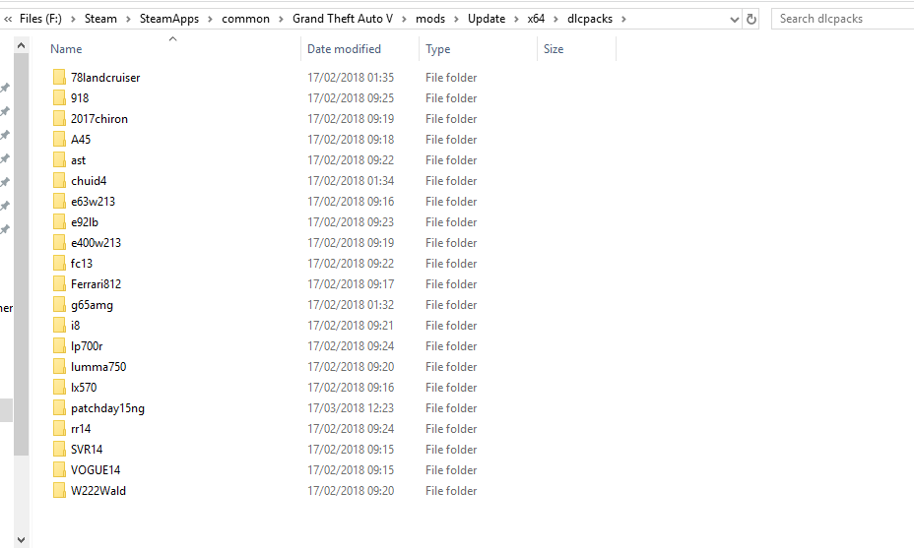
Task: Select the i8 folder icon
Action: click(59, 326)
